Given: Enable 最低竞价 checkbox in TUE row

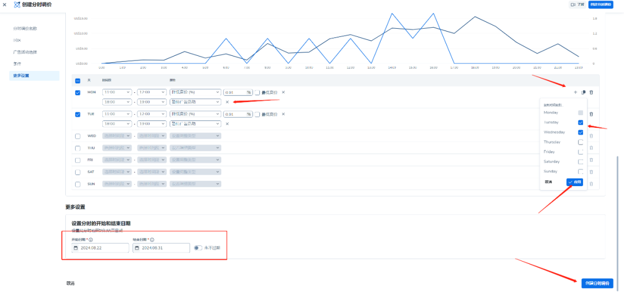Looking at the screenshot, I should point(257,114).
